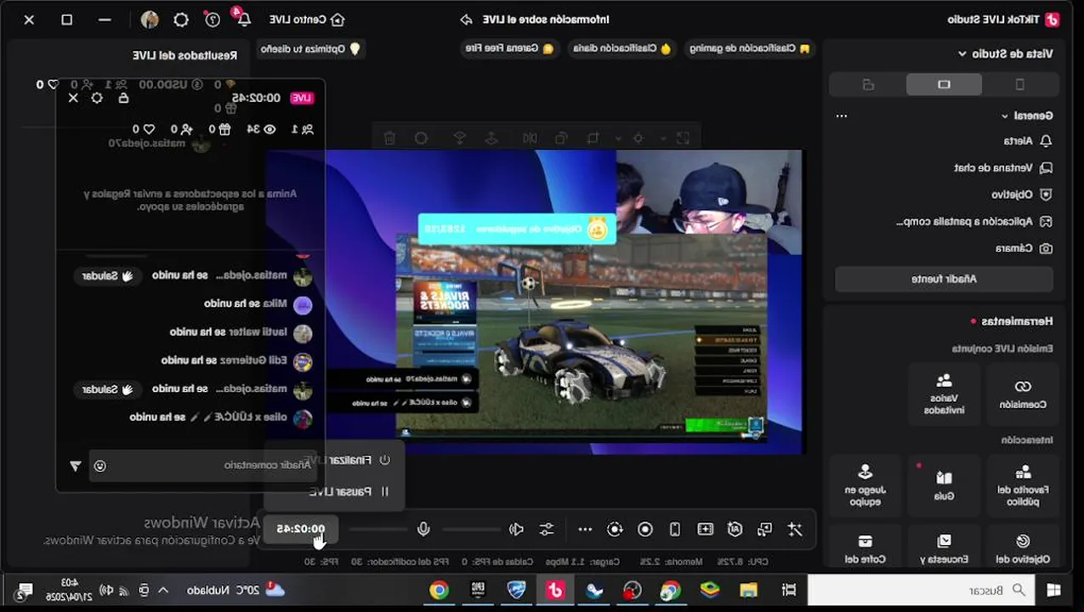Image resolution: width=1084 pixels, height=612 pixels.
Task: Open the Varios invitados tool
Action: [944, 394]
